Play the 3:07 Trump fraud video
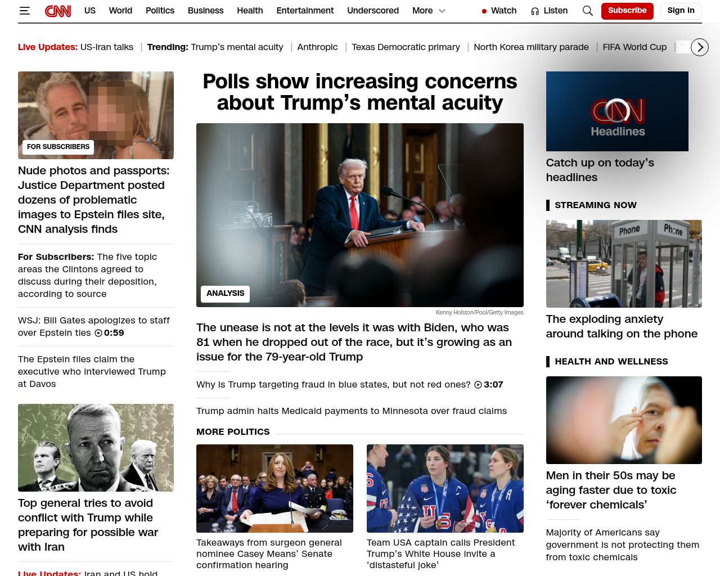The image size is (720, 576). pos(478,385)
